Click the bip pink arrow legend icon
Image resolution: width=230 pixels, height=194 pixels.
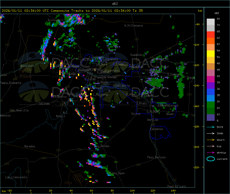pyautogui.click(x=211, y=146)
